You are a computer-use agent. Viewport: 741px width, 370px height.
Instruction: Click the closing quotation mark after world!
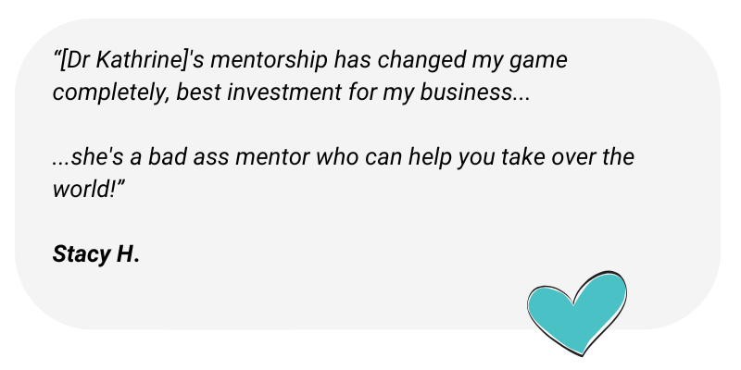(x=119, y=184)
